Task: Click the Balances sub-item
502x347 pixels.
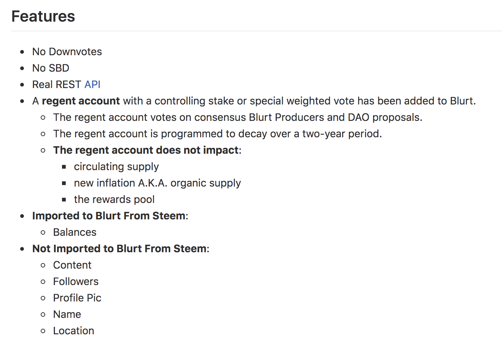Action: [75, 232]
